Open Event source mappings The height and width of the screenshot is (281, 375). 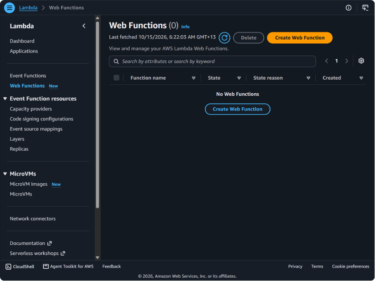click(x=36, y=129)
